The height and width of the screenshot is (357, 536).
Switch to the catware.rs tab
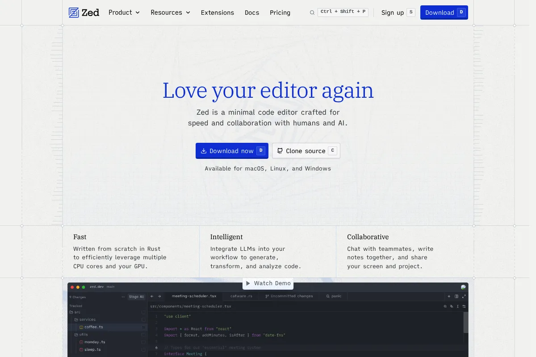pos(241,296)
